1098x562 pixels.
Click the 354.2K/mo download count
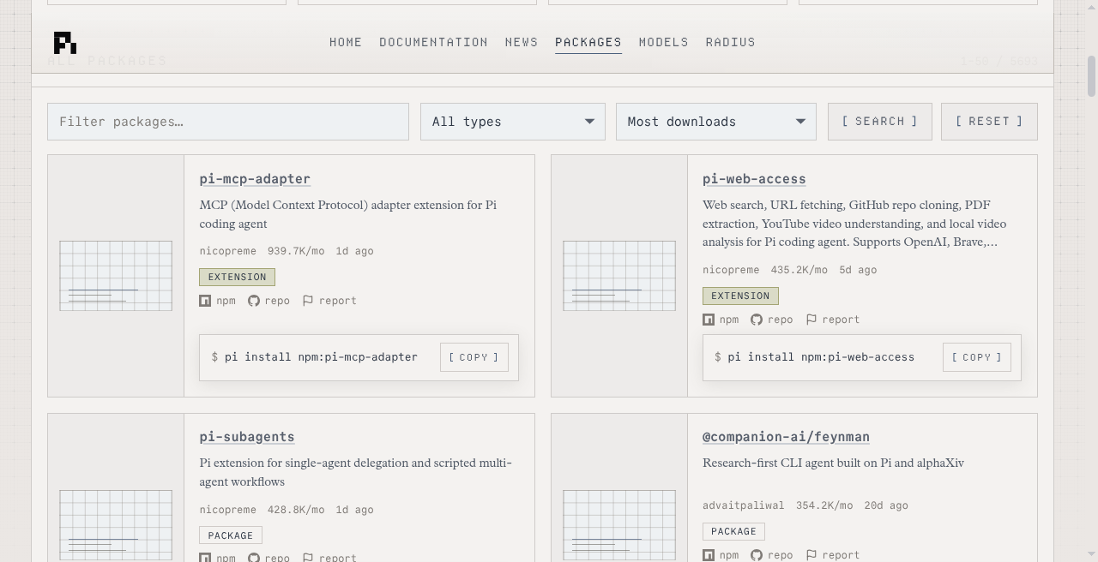click(824, 505)
